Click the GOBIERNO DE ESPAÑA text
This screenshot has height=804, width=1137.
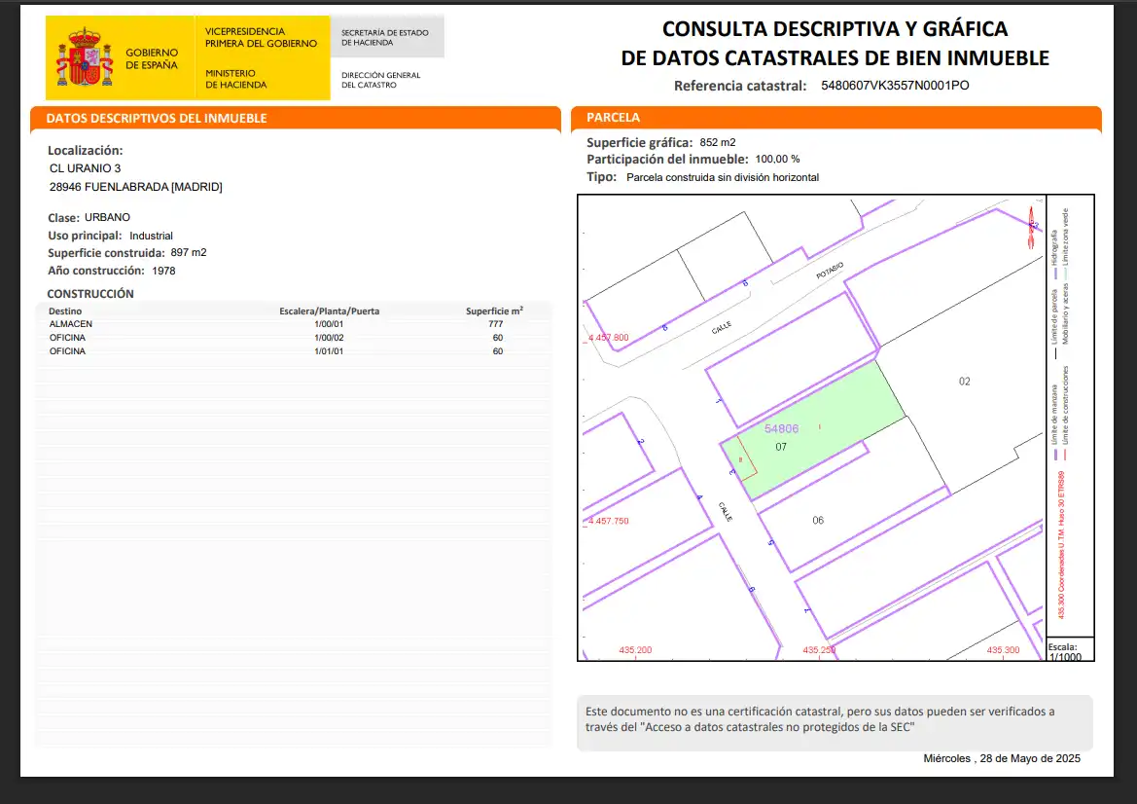pyautogui.click(x=152, y=58)
